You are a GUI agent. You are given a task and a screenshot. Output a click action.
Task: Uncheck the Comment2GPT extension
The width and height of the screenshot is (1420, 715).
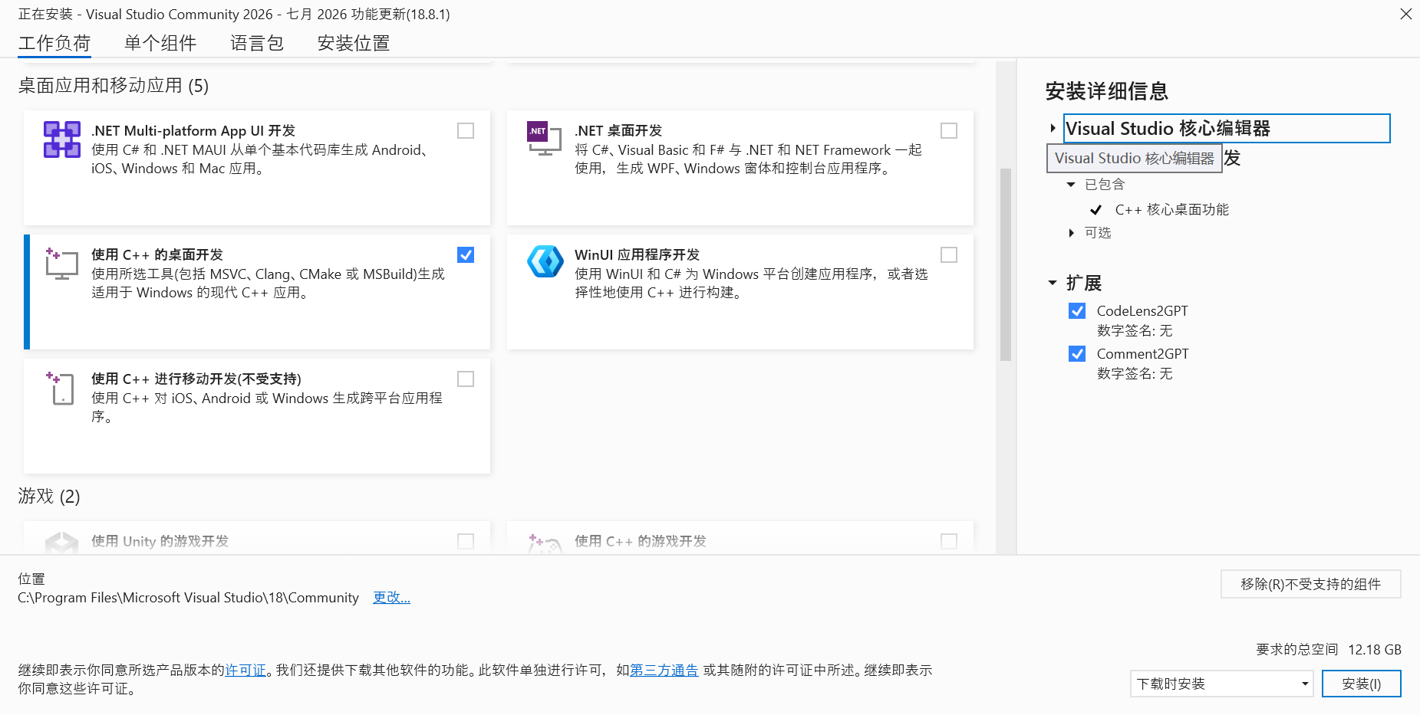click(1077, 354)
